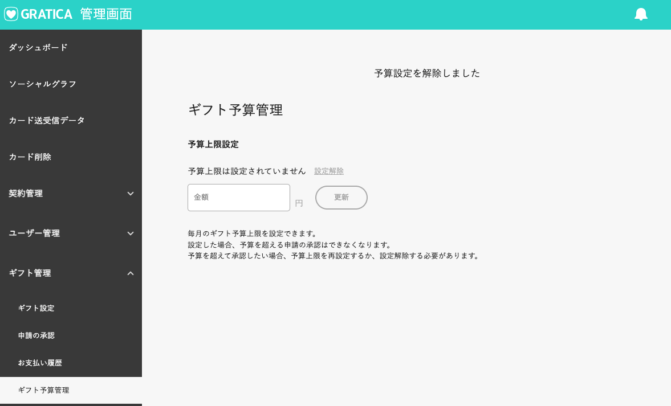Click the 更新 button
This screenshot has width=671, height=406.
341,198
